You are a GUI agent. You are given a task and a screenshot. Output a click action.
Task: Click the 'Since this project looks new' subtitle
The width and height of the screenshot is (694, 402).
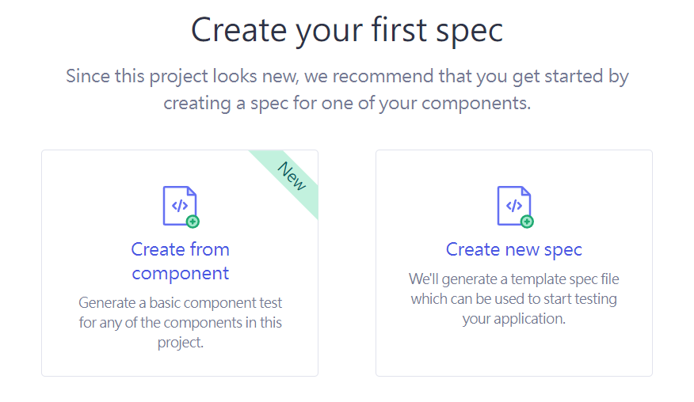point(347,77)
